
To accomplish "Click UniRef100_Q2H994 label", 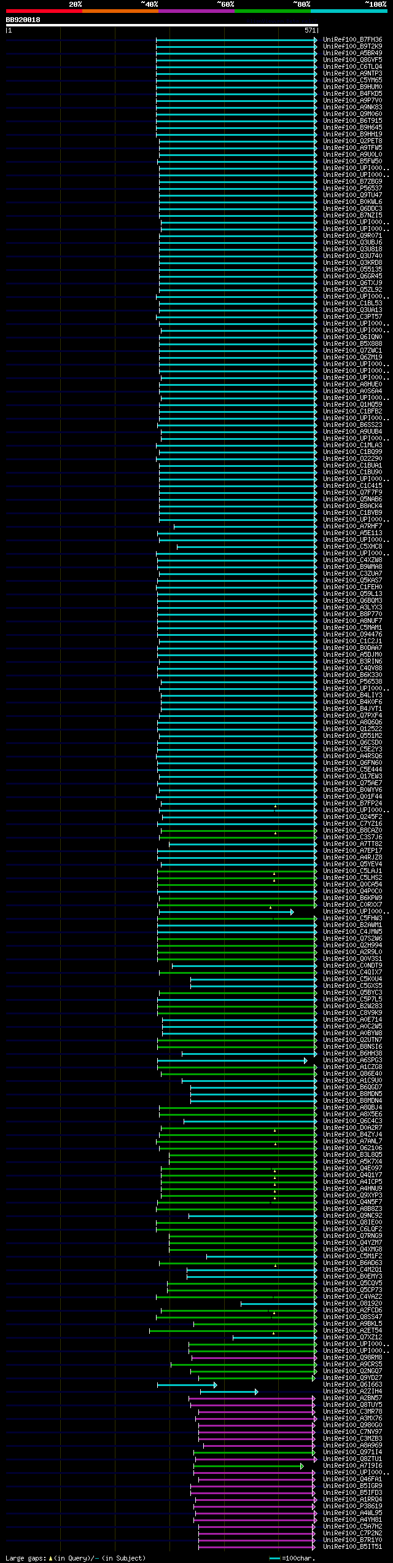I will coord(352,945).
